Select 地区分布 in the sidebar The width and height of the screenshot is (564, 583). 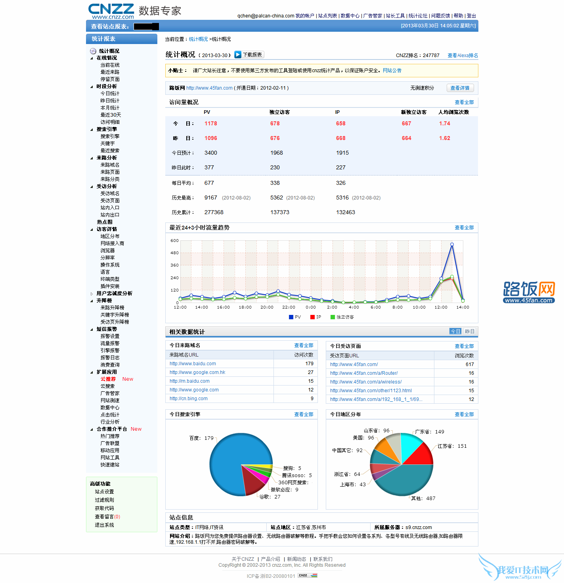coord(110,236)
